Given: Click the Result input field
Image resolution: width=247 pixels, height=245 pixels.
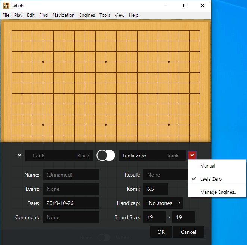Looking at the screenshot, I should click(x=166, y=175).
